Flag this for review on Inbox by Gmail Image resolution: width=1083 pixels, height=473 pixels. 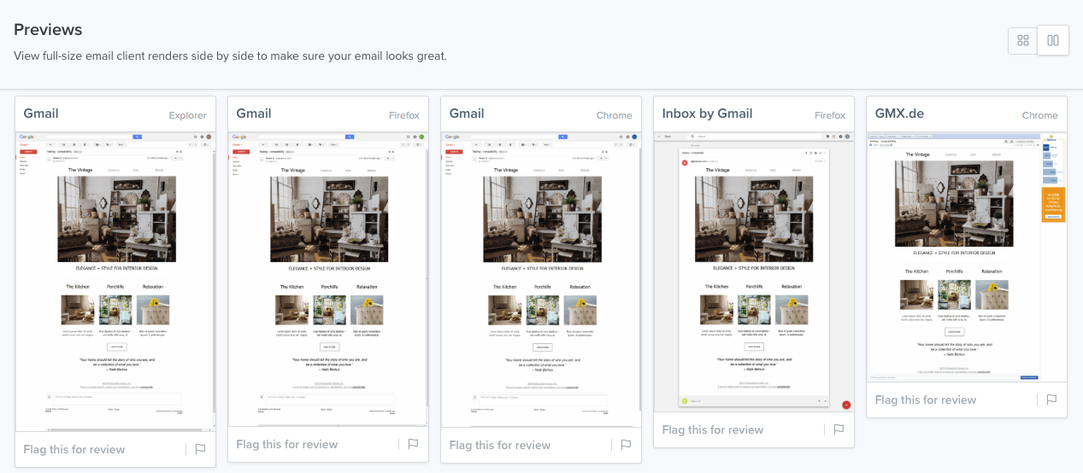coord(713,429)
